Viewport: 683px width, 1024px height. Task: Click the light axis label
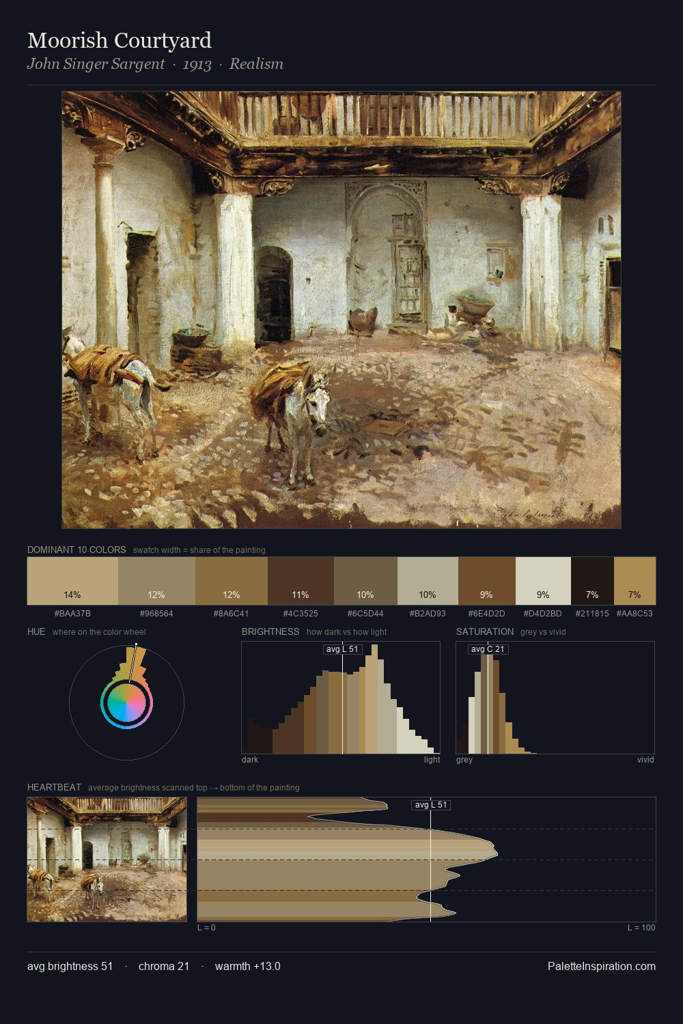432,759
